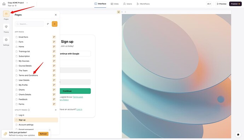The image size is (244, 140).
Task: Click Continue with Google button
Action: click(x=75, y=54)
